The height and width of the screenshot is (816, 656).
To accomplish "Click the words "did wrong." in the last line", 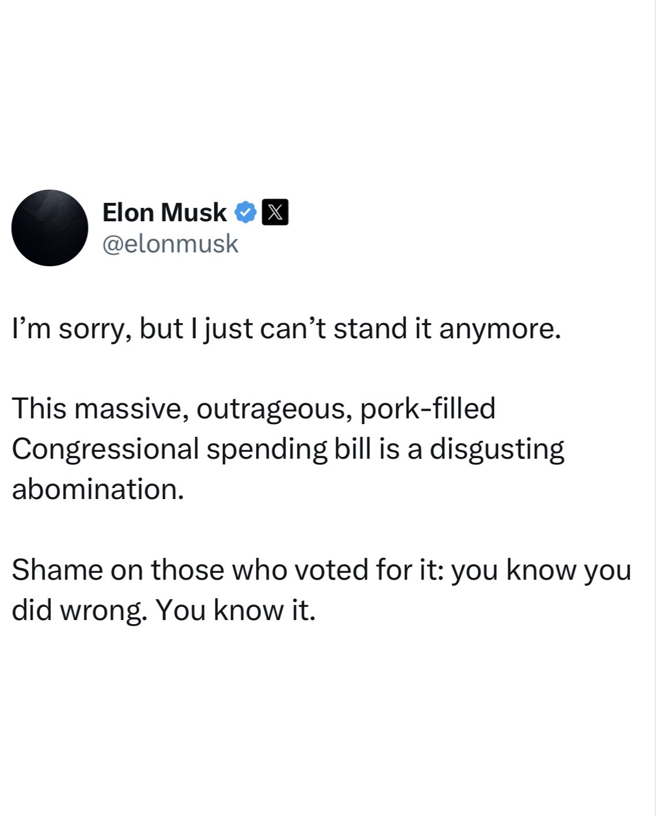I will click(x=78, y=610).
